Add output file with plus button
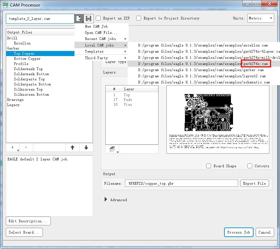The width and height of the screenshot is (280, 249). coord(12,147)
